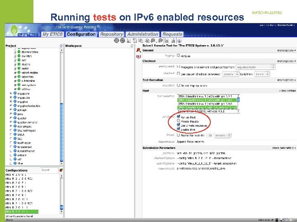Image resolution: width=297 pixels, height=222 pixels.
Task: Click the info 'i' toolbar icon
Action: (x=179, y=40)
